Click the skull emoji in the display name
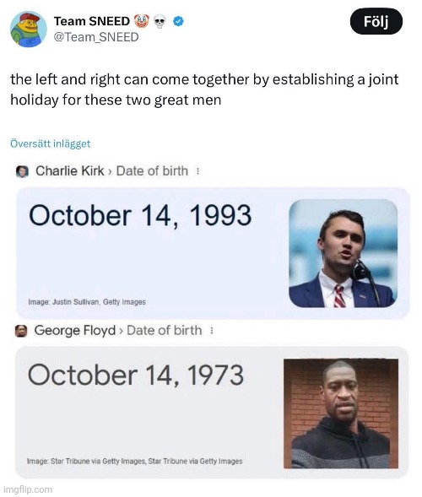 pos(160,22)
